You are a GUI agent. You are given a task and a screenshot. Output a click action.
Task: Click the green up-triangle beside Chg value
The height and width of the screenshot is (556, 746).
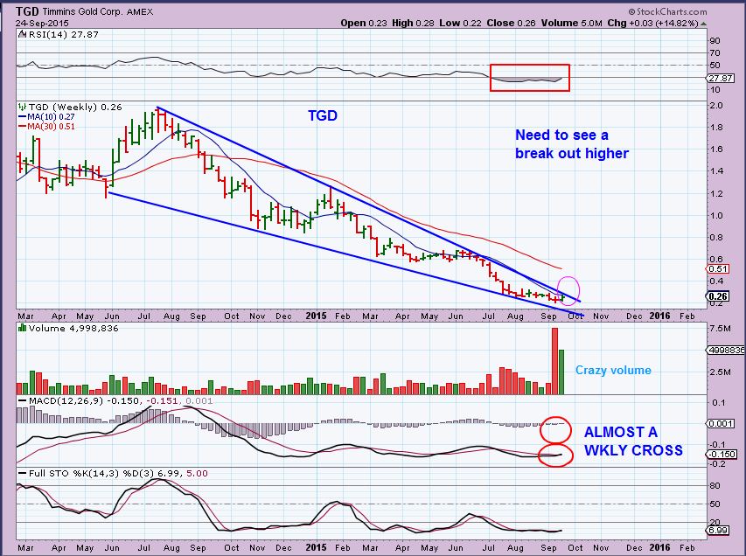coord(704,24)
